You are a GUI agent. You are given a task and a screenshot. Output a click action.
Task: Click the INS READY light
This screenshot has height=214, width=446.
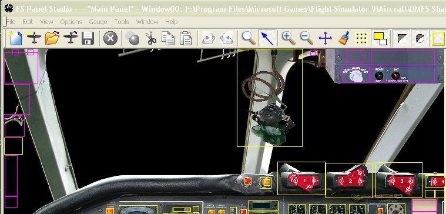pos(378,75)
